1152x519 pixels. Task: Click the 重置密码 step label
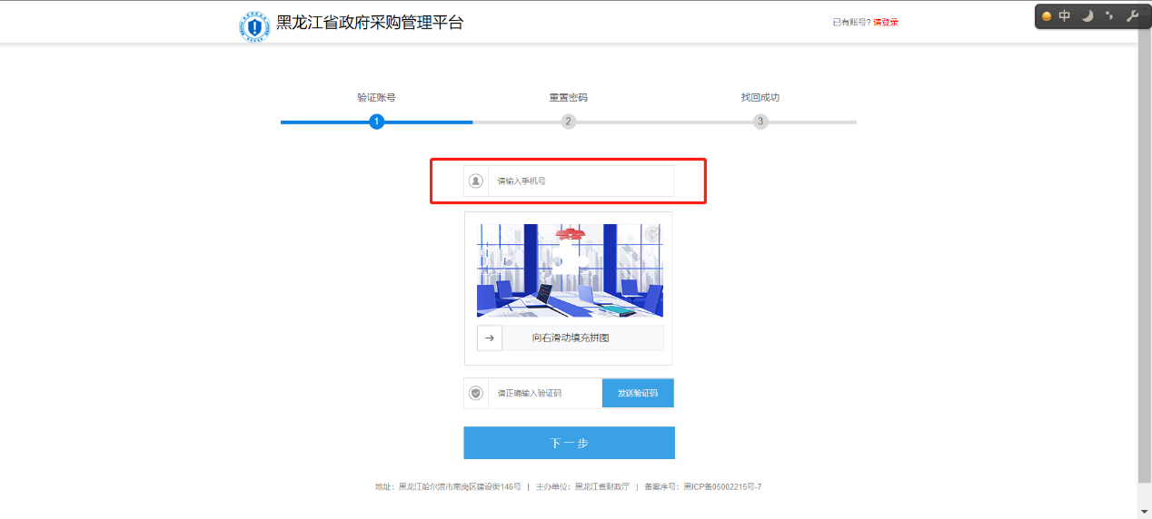click(568, 98)
